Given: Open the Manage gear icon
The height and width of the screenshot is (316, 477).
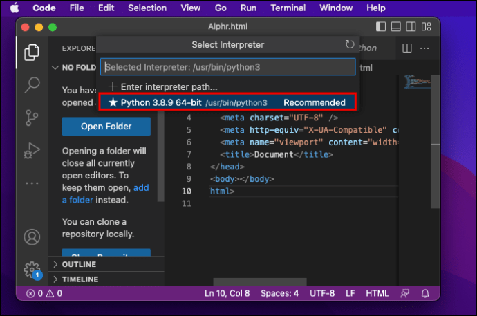Looking at the screenshot, I should point(32,270).
